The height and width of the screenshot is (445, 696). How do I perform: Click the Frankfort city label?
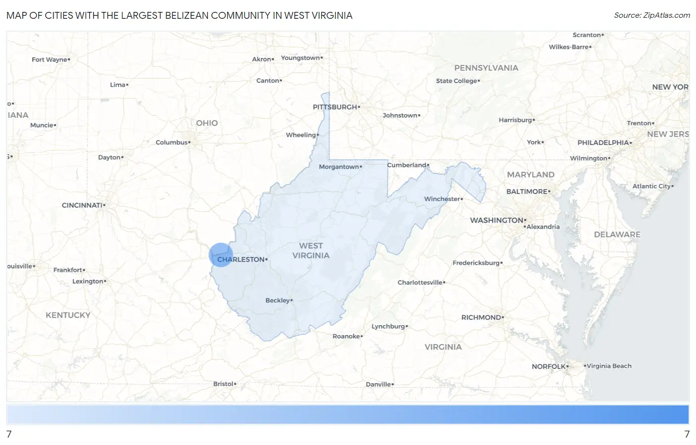[68, 270]
